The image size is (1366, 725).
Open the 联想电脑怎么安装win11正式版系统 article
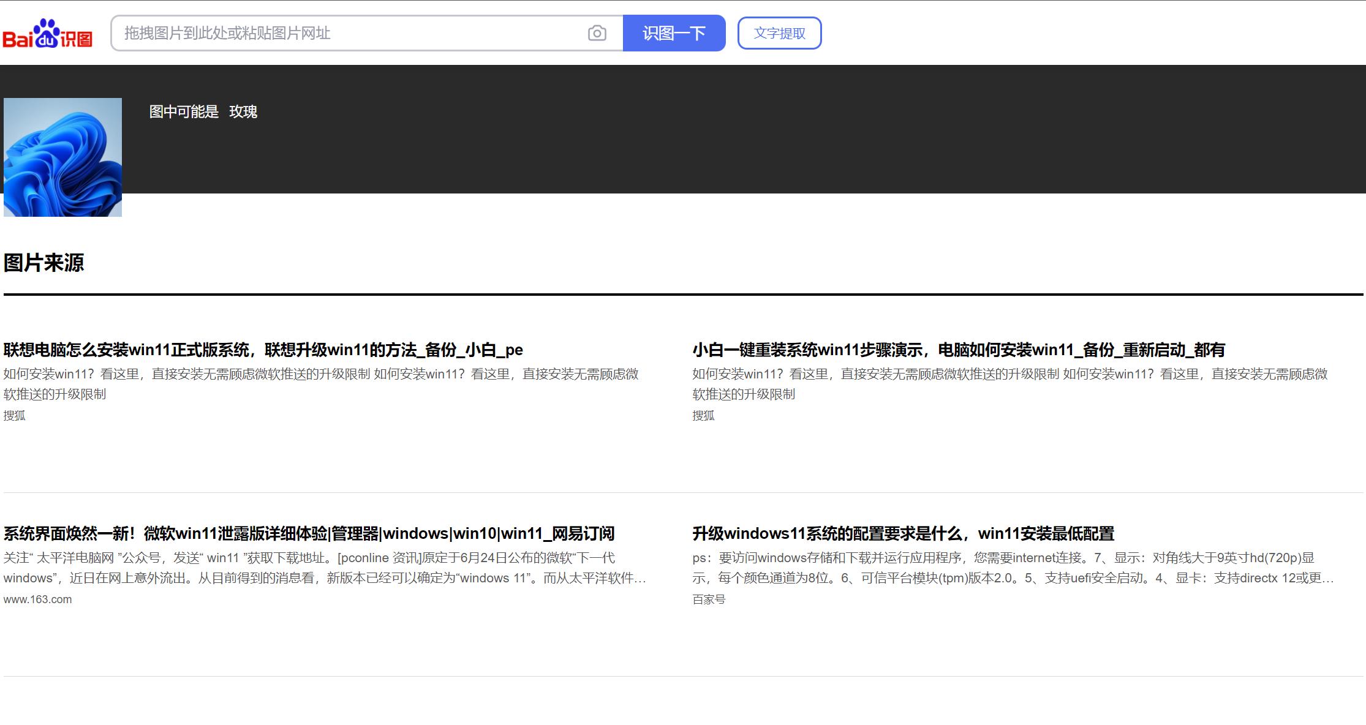pos(263,350)
